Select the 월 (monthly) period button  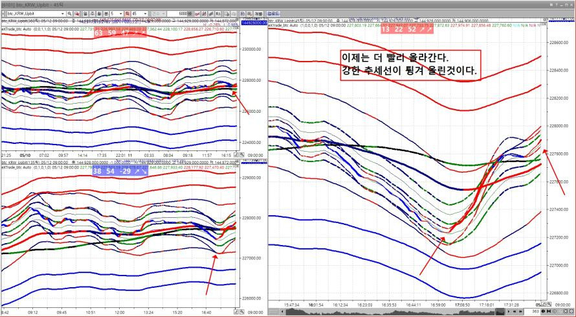99,14
